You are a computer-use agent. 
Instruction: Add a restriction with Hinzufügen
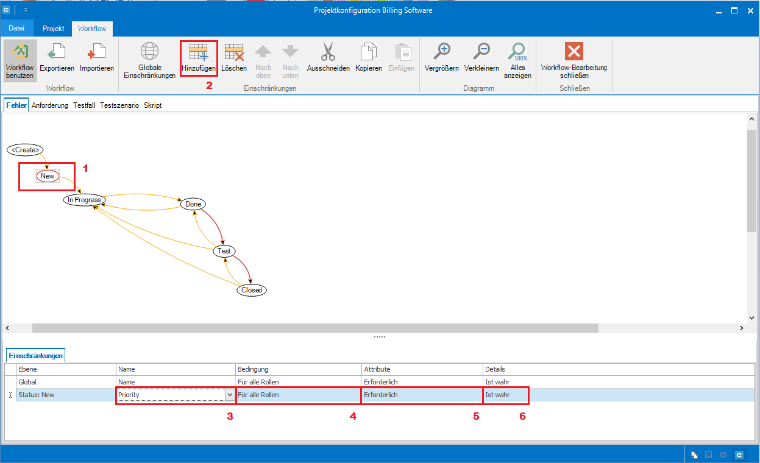pos(199,54)
